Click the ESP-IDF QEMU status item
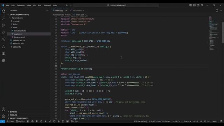 tap(140, 121)
